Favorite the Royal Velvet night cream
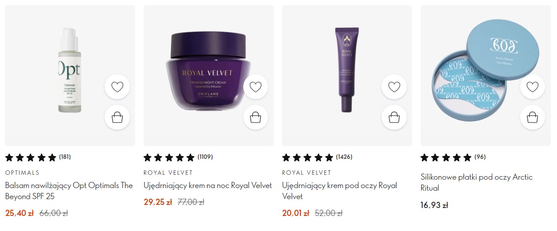The image size is (557, 231). pos(256,87)
